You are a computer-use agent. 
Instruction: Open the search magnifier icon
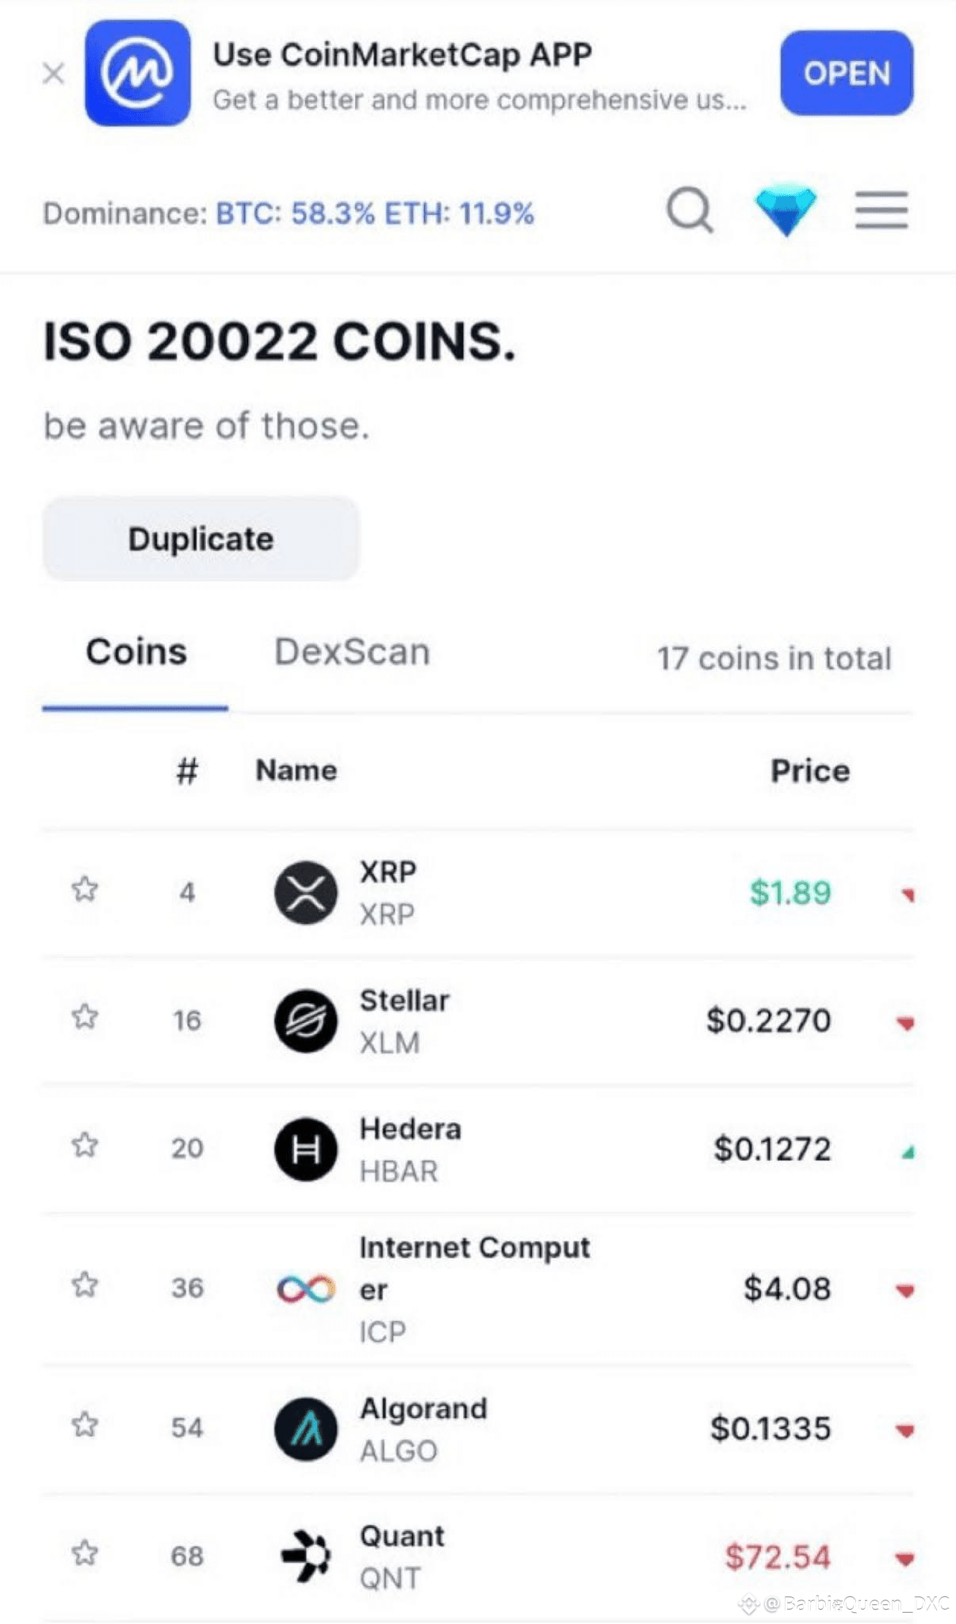pyautogui.click(x=690, y=211)
